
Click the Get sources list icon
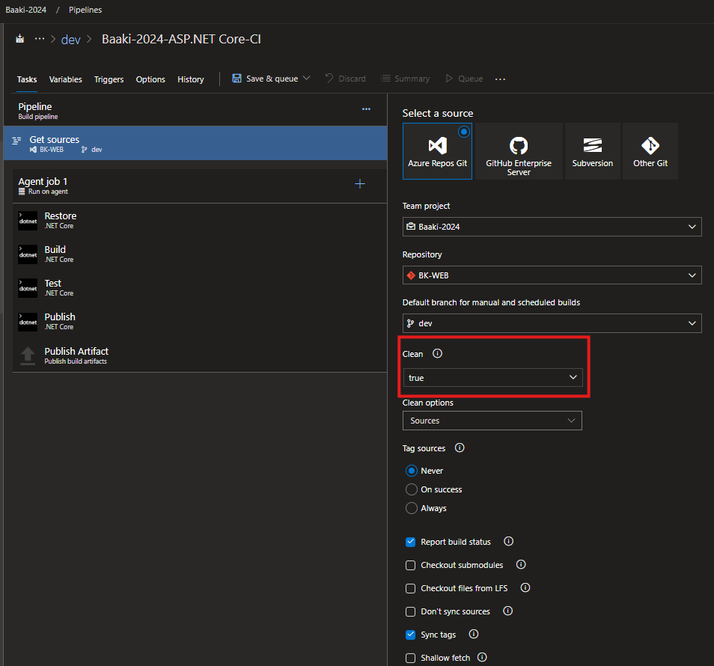click(x=16, y=140)
